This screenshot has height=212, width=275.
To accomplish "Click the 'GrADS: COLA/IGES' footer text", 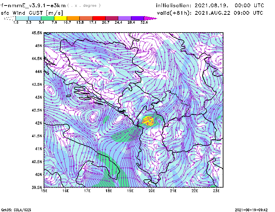I will (x=16, y=210).
